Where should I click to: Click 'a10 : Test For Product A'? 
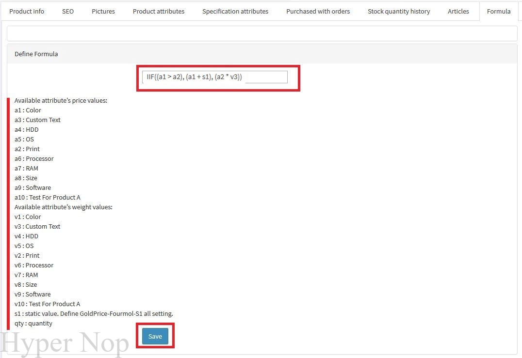pos(48,198)
